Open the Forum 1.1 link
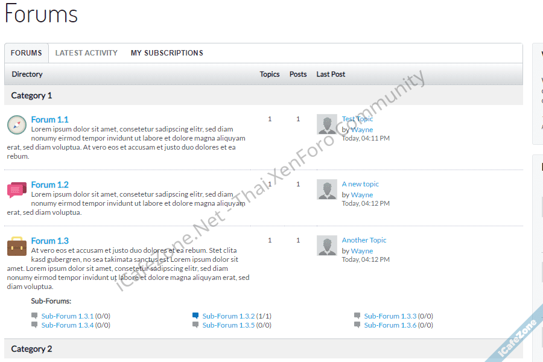 tap(50, 119)
